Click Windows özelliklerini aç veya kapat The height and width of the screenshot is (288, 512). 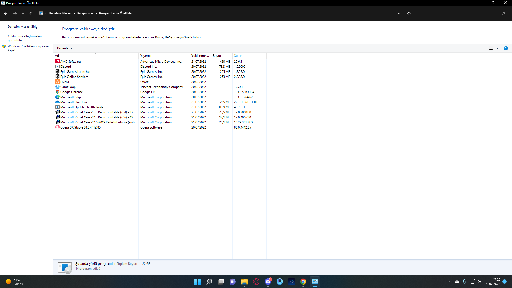tap(28, 48)
